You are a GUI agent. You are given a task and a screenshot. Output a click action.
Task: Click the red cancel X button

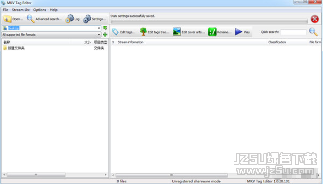pos(315,19)
